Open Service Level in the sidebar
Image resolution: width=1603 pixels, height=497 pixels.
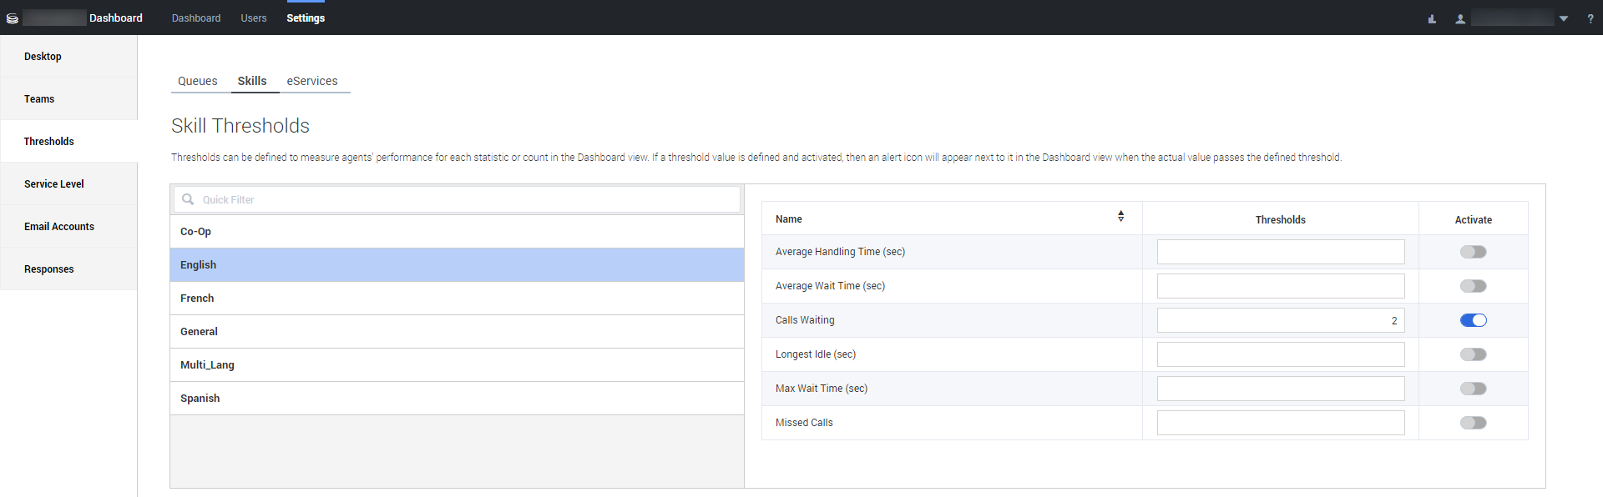coord(54,184)
